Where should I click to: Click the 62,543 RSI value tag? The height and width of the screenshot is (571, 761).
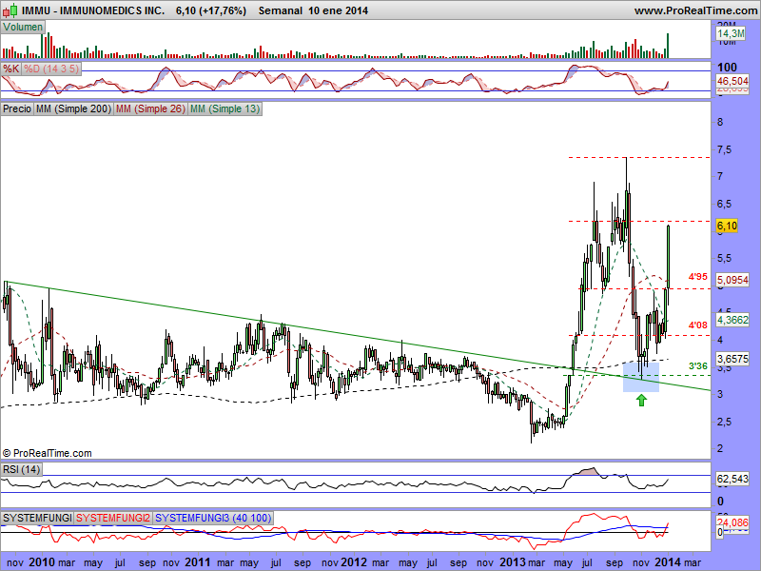click(732, 480)
